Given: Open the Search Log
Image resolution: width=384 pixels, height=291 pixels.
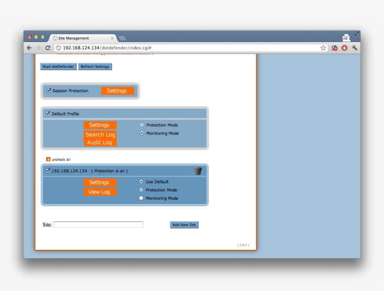Looking at the screenshot, I should pos(100,135).
